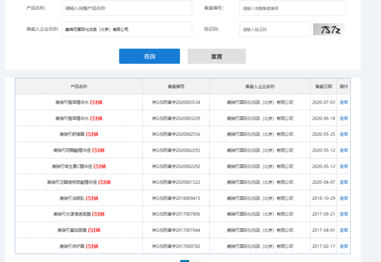This screenshot has height=262, width=381.
Task: Focus the 备案人企业名称 input field
Action: click(x=127, y=29)
